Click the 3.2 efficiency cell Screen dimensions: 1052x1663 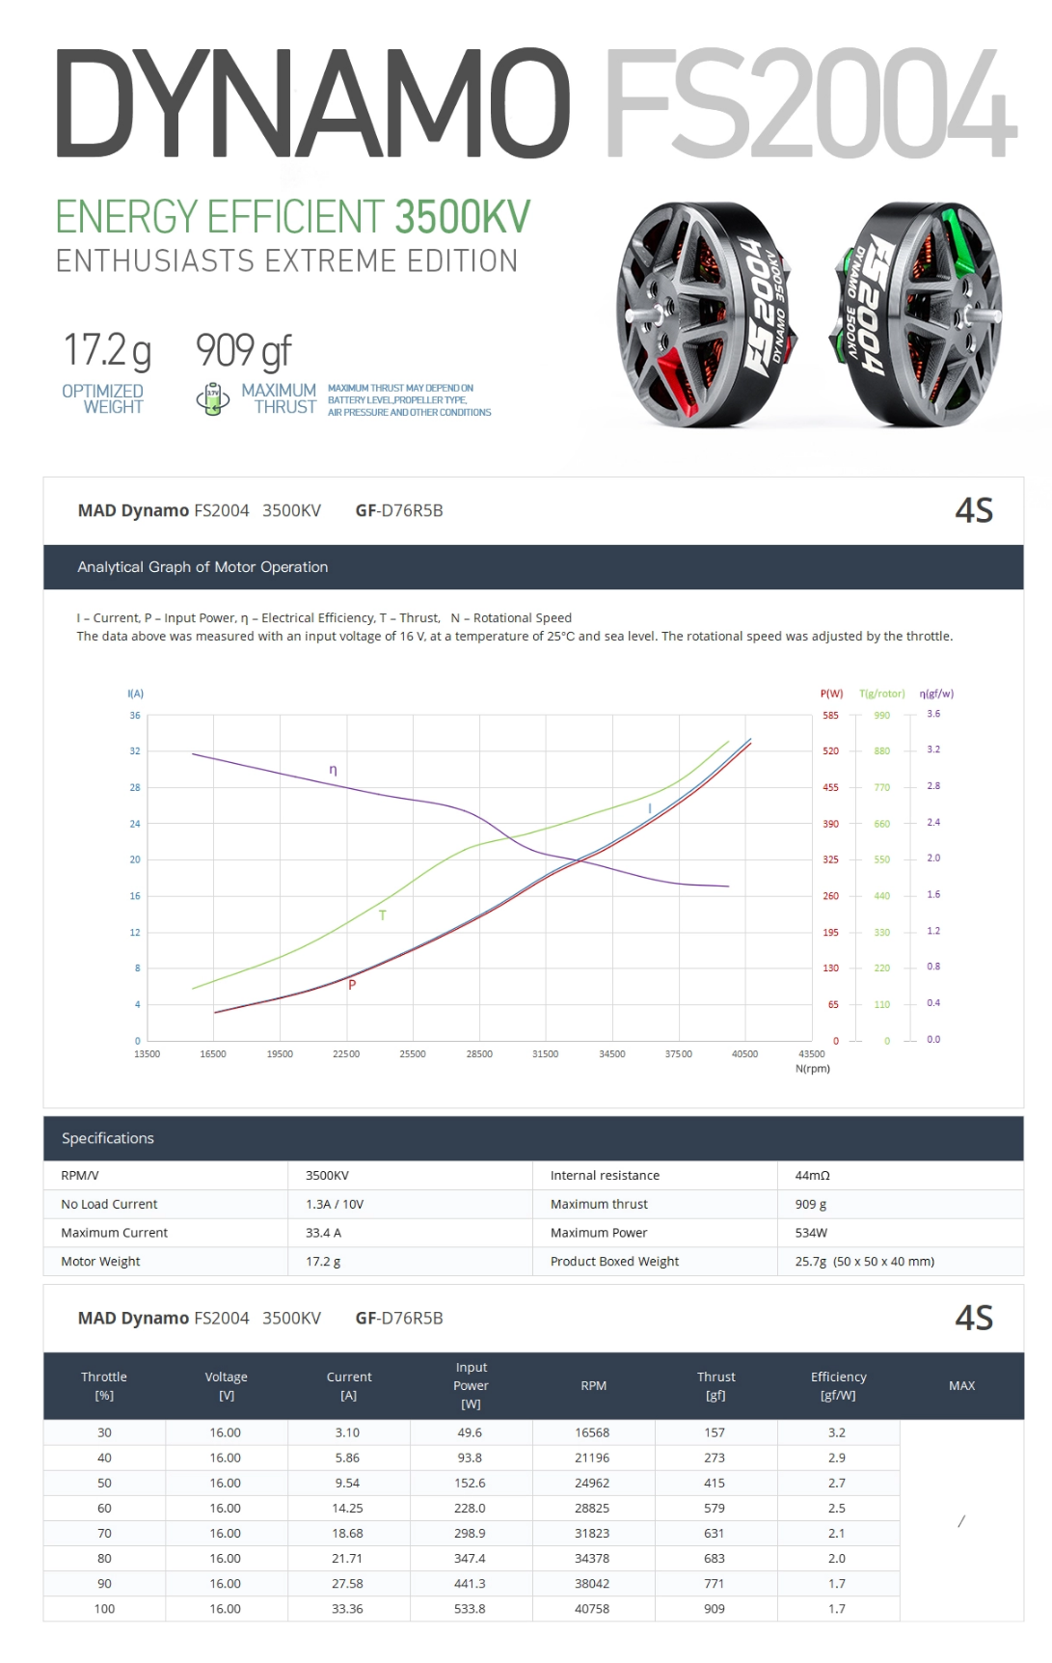[837, 1433]
